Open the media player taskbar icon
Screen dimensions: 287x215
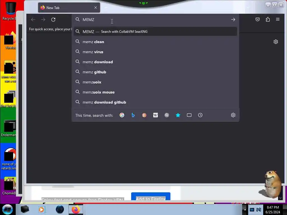click(41, 209)
